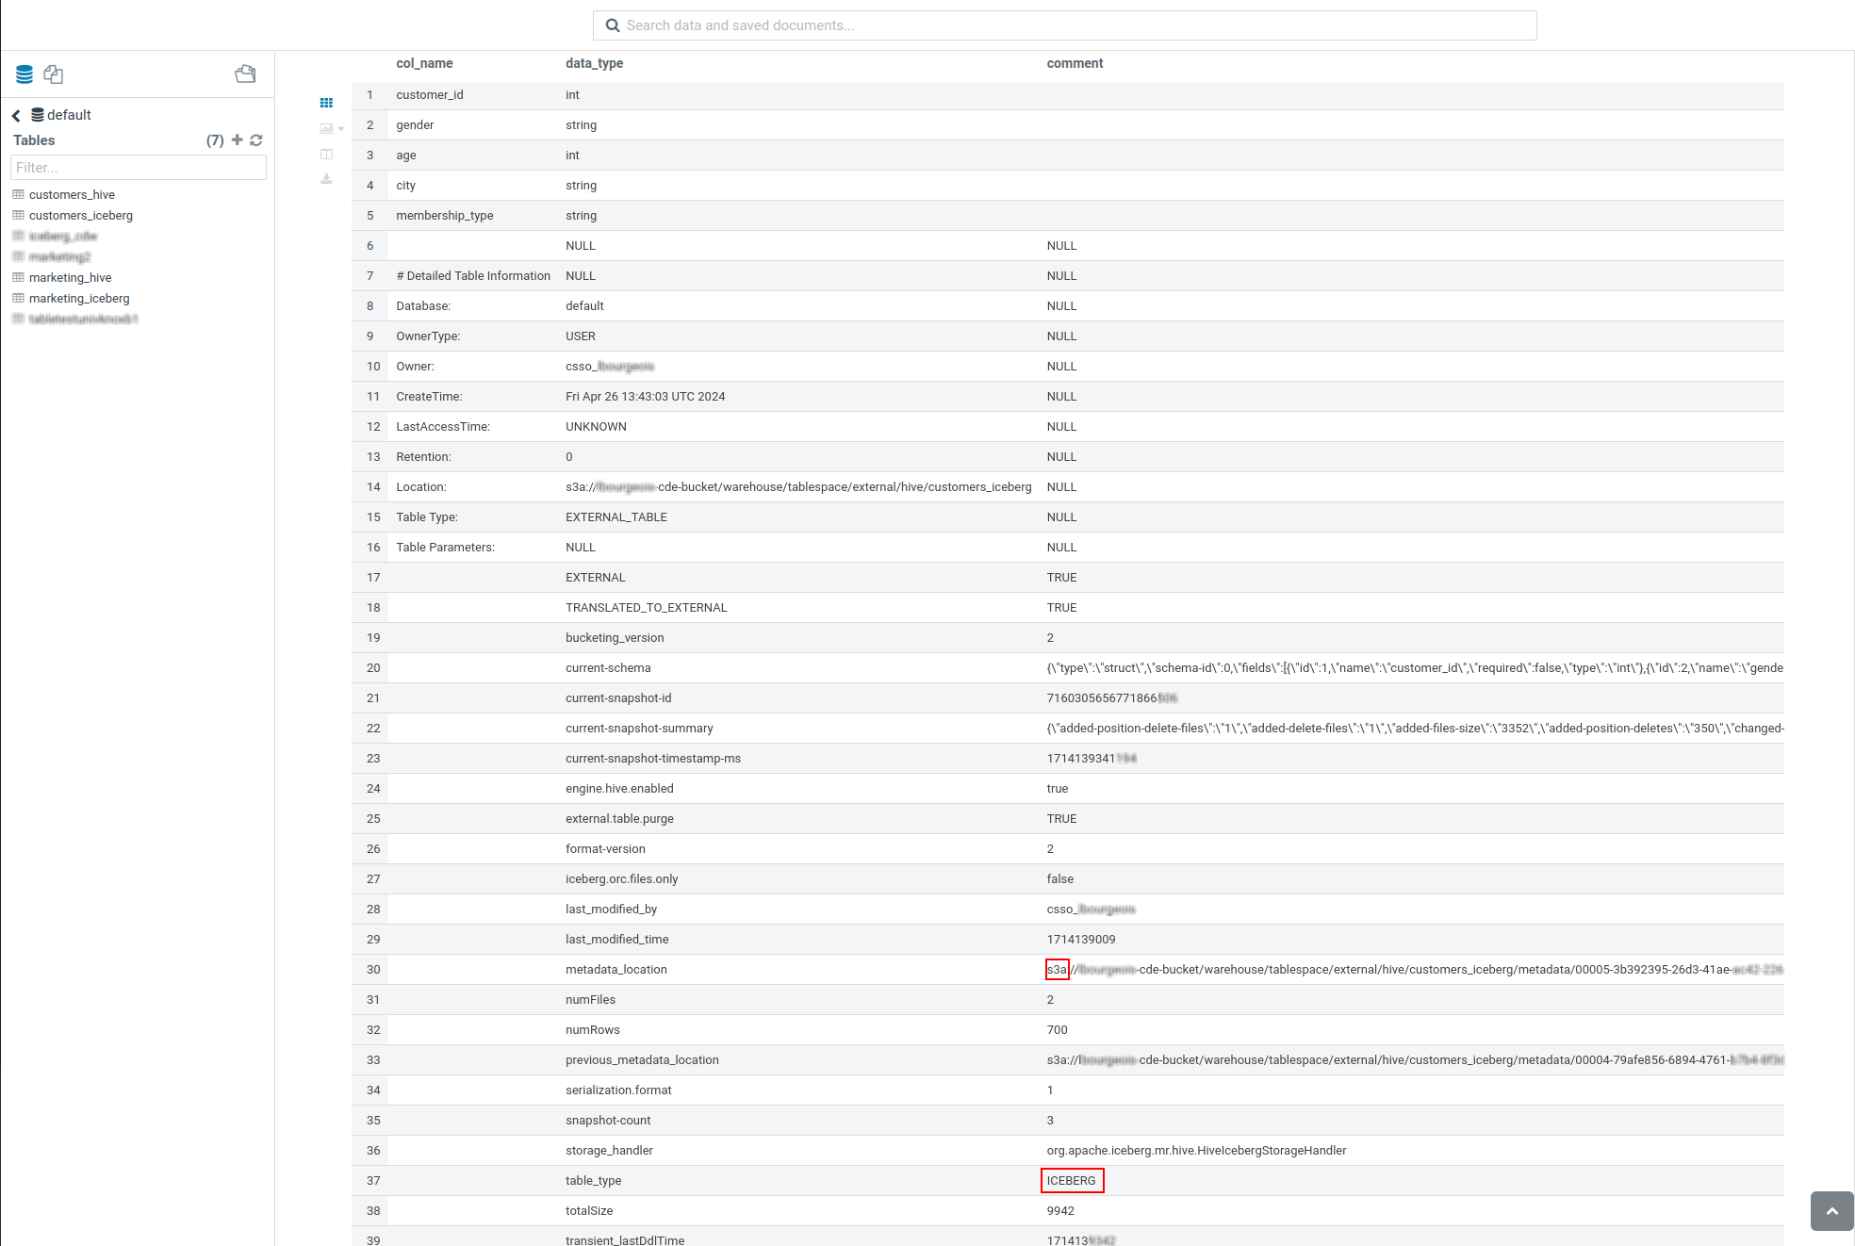The image size is (1855, 1246).
Task: Click the OwnerType USER value
Action: [x=581, y=336]
